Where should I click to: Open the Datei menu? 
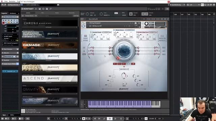(x=6, y=1)
